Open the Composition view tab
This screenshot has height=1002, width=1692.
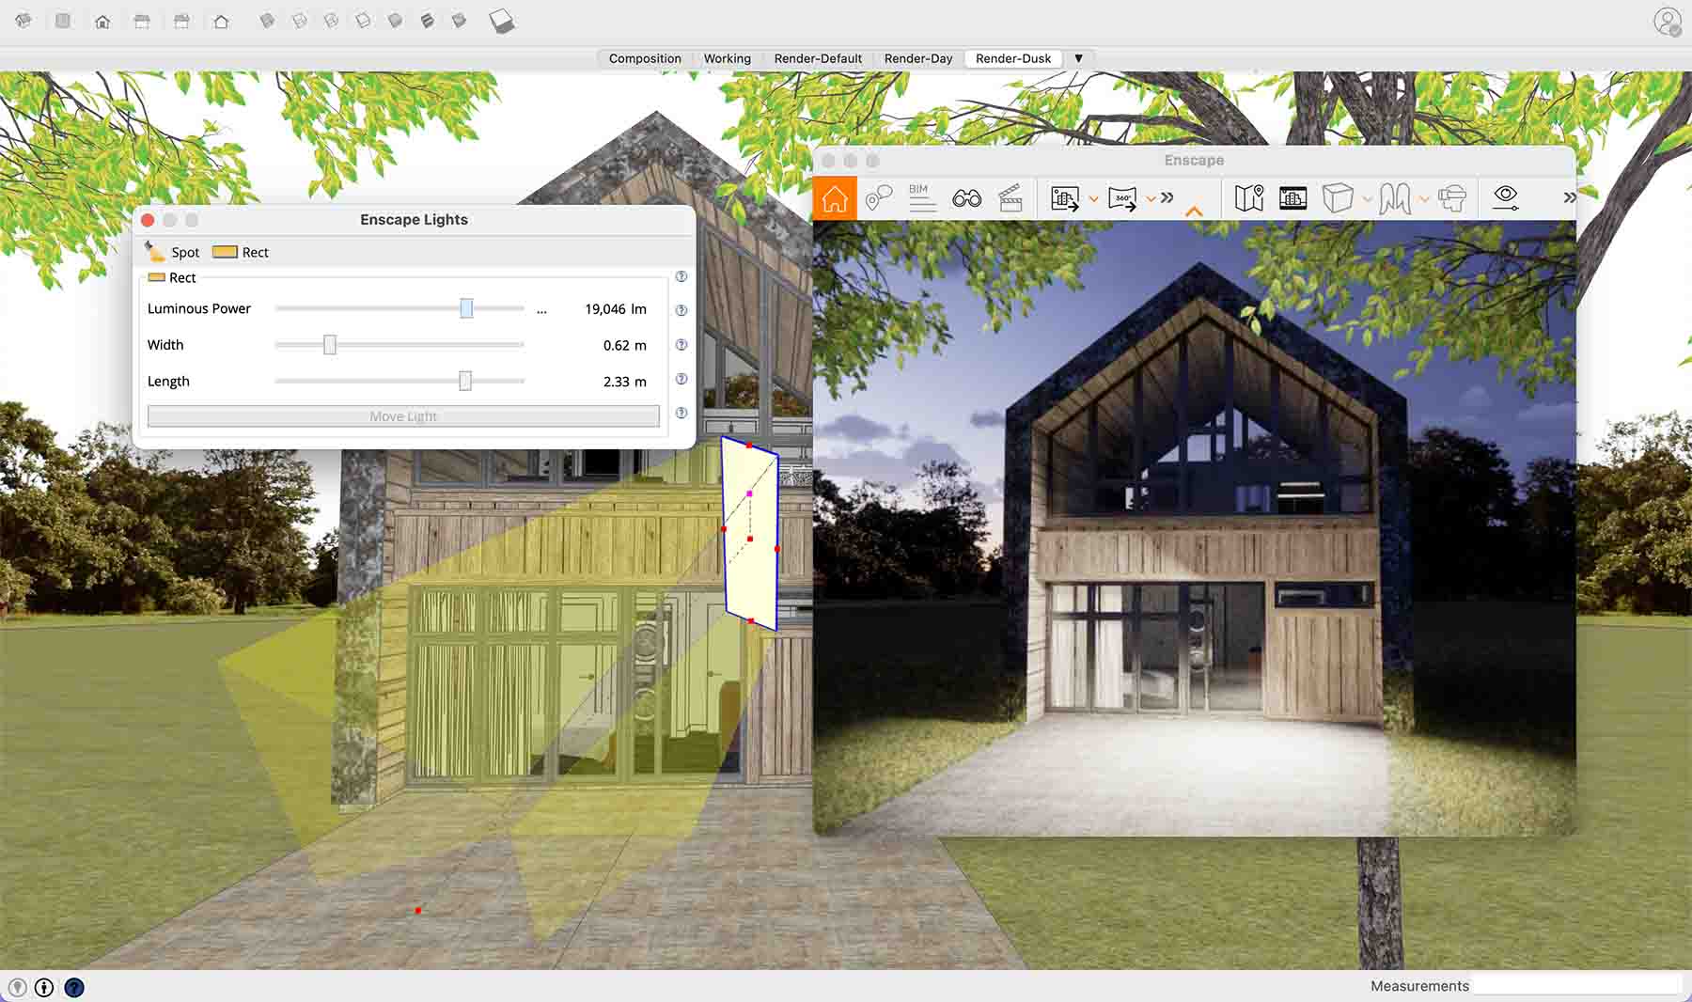pos(645,58)
